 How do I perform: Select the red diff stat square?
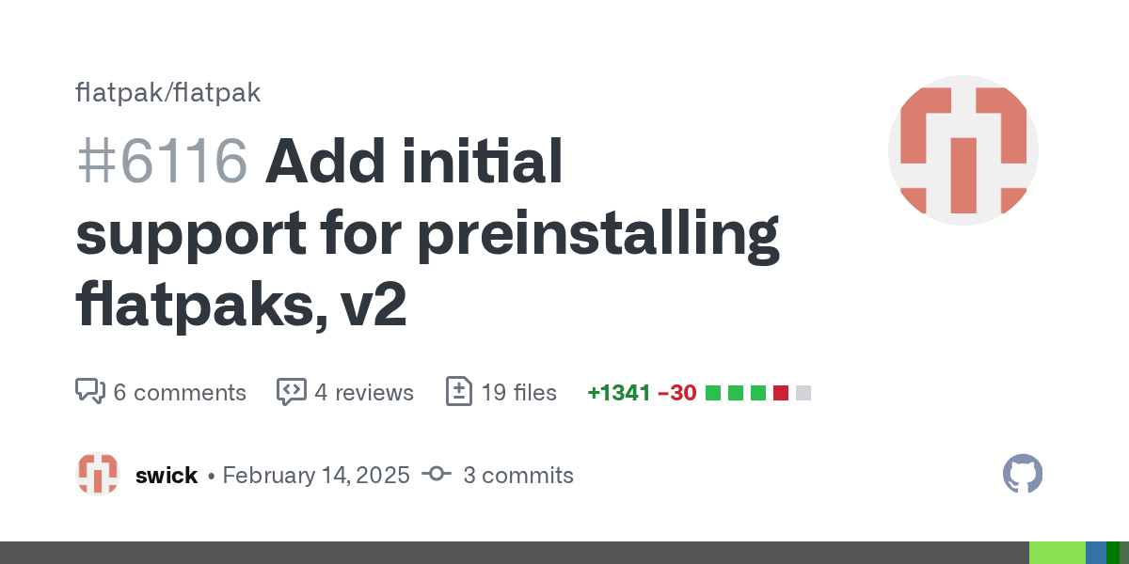tap(781, 393)
